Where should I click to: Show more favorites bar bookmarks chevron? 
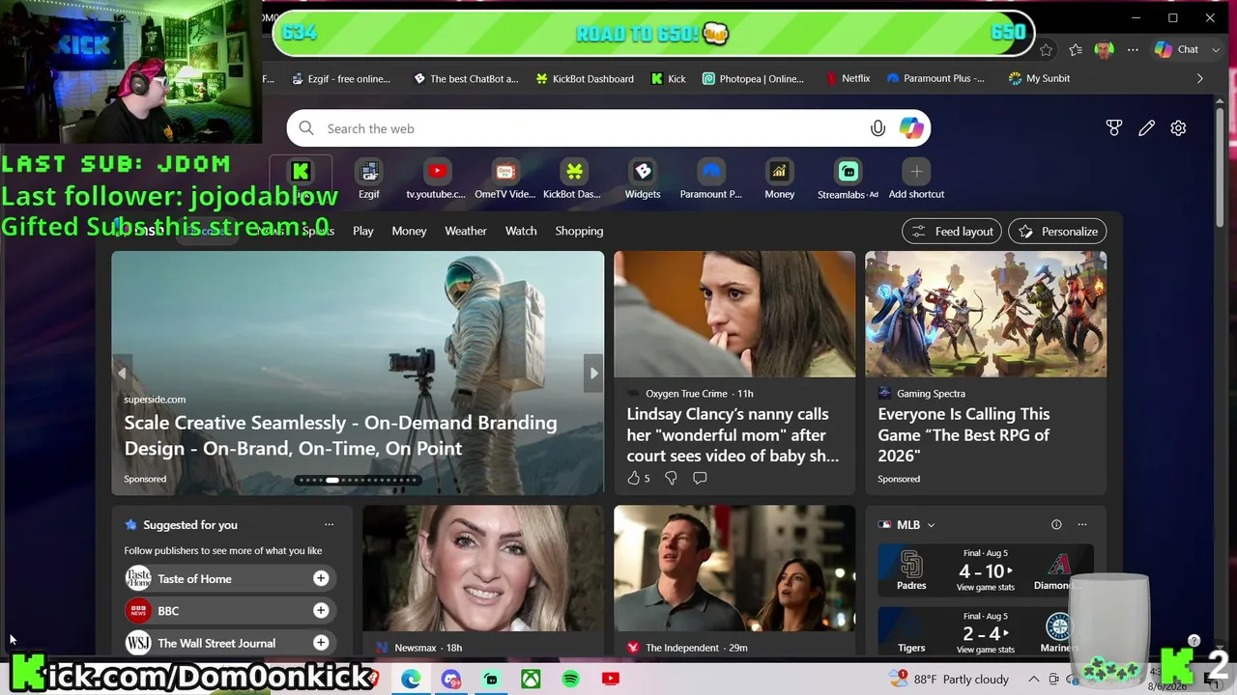[1199, 78]
